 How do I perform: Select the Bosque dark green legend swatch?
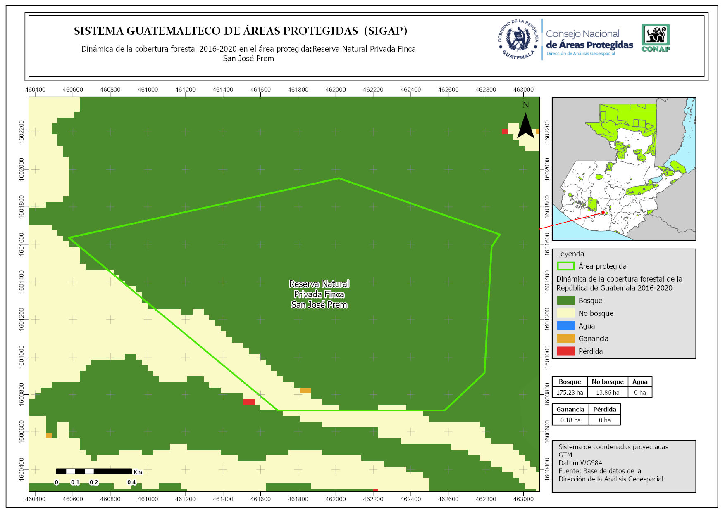click(565, 301)
